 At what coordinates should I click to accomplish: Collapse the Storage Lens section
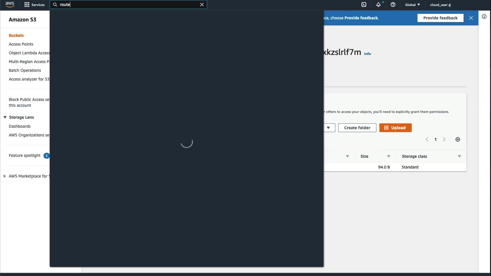click(5, 117)
